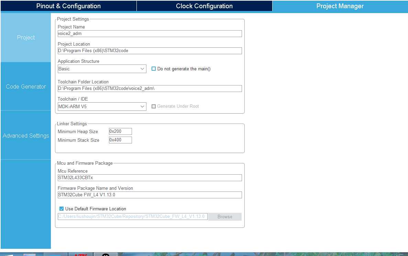Image resolution: width=408 pixels, height=256 pixels.
Task: Click the Toolchain Folder Location field
Action: (150, 89)
